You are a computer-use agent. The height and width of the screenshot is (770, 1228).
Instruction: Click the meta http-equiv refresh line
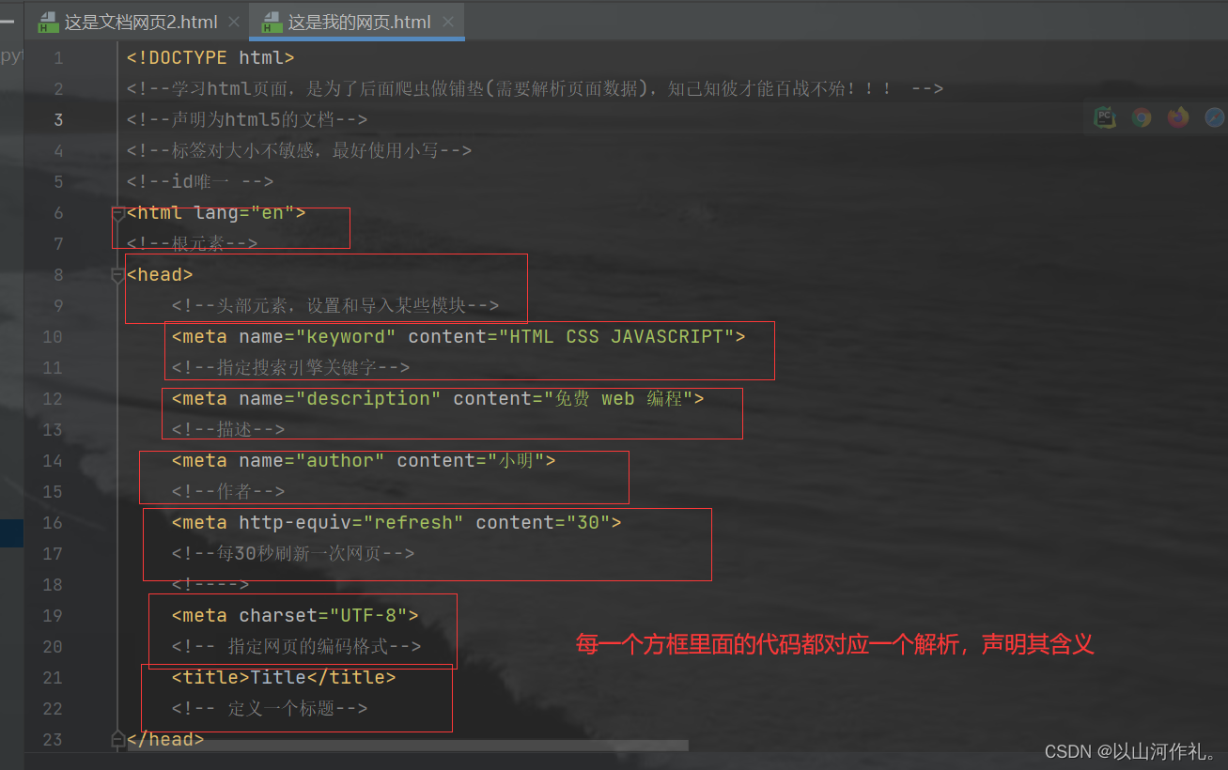396,523
